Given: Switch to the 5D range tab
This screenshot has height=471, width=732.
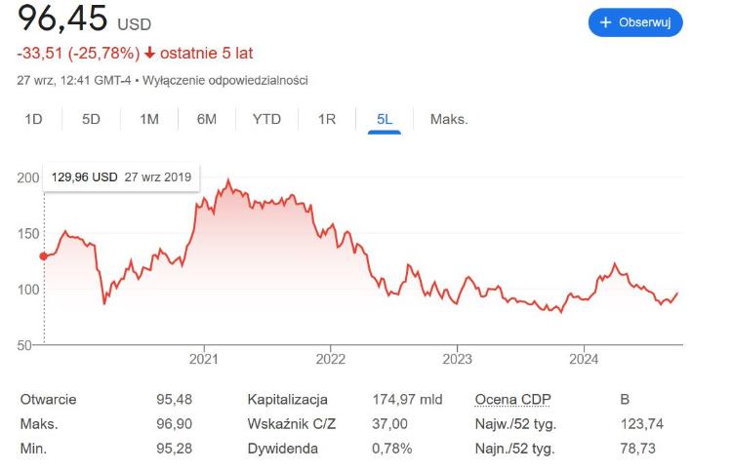Looking at the screenshot, I should pos(91,119).
